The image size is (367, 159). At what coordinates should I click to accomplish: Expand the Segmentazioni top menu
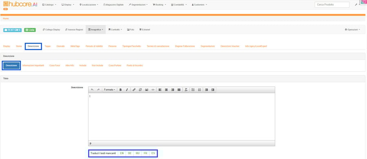coord(138,4)
